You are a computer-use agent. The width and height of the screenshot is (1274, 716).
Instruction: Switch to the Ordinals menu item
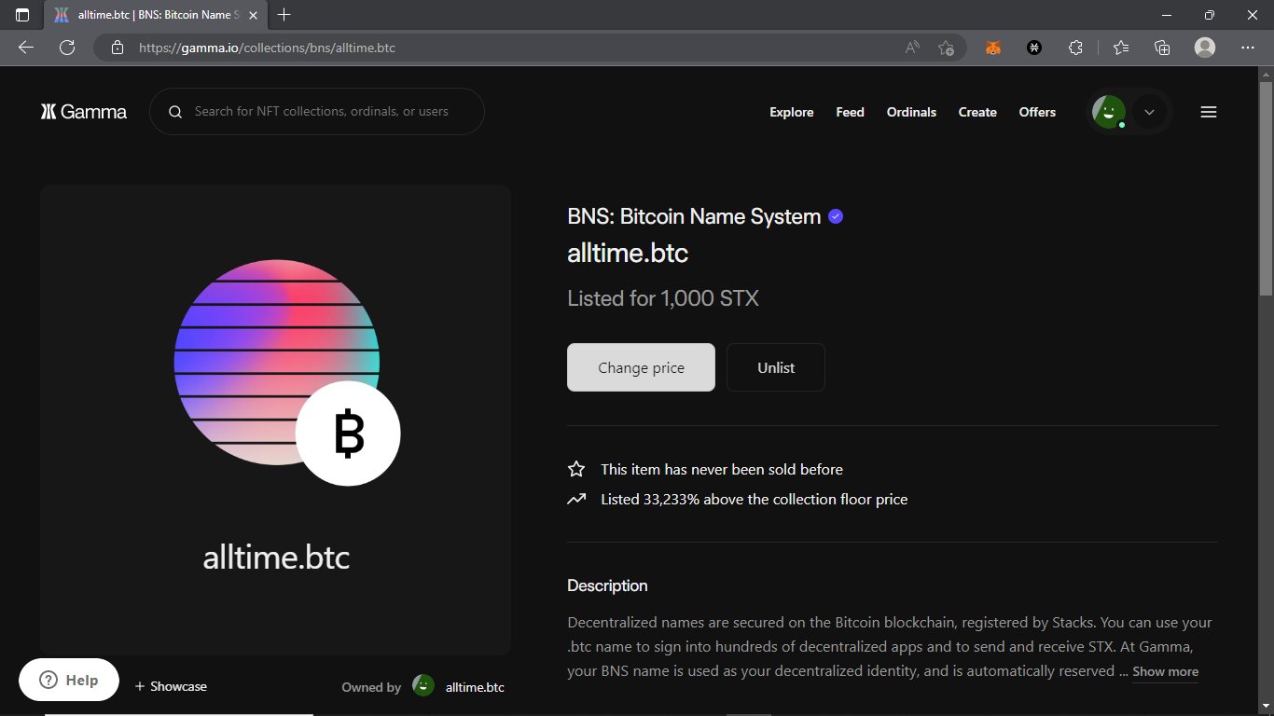pos(911,111)
